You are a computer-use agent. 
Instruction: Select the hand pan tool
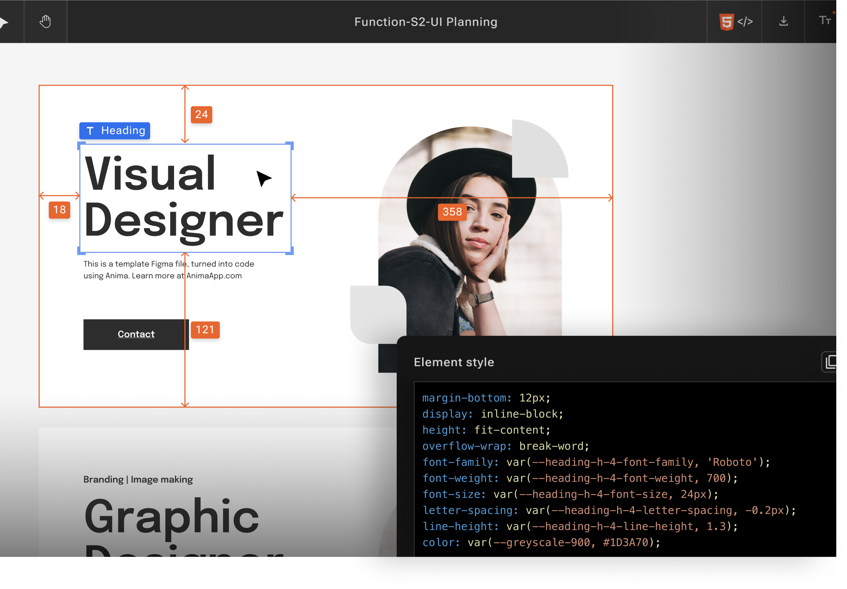[45, 22]
